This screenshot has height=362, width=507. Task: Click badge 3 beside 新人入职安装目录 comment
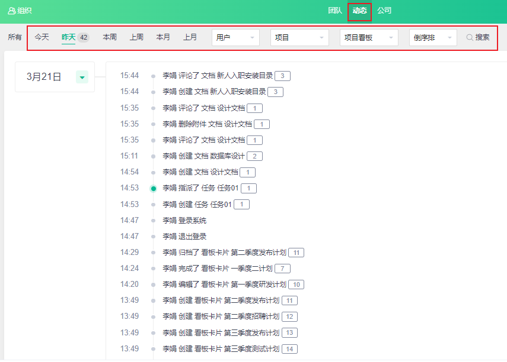click(282, 76)
